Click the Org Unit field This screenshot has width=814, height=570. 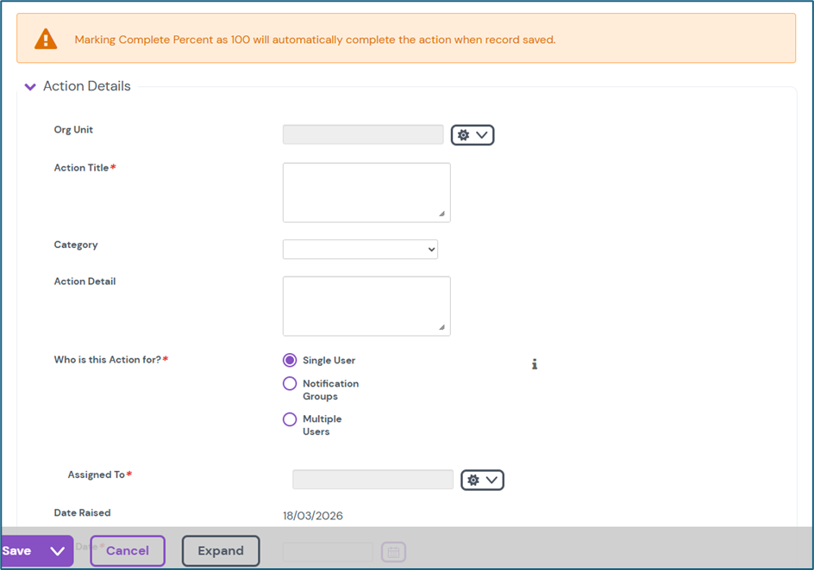click(363, 134)
